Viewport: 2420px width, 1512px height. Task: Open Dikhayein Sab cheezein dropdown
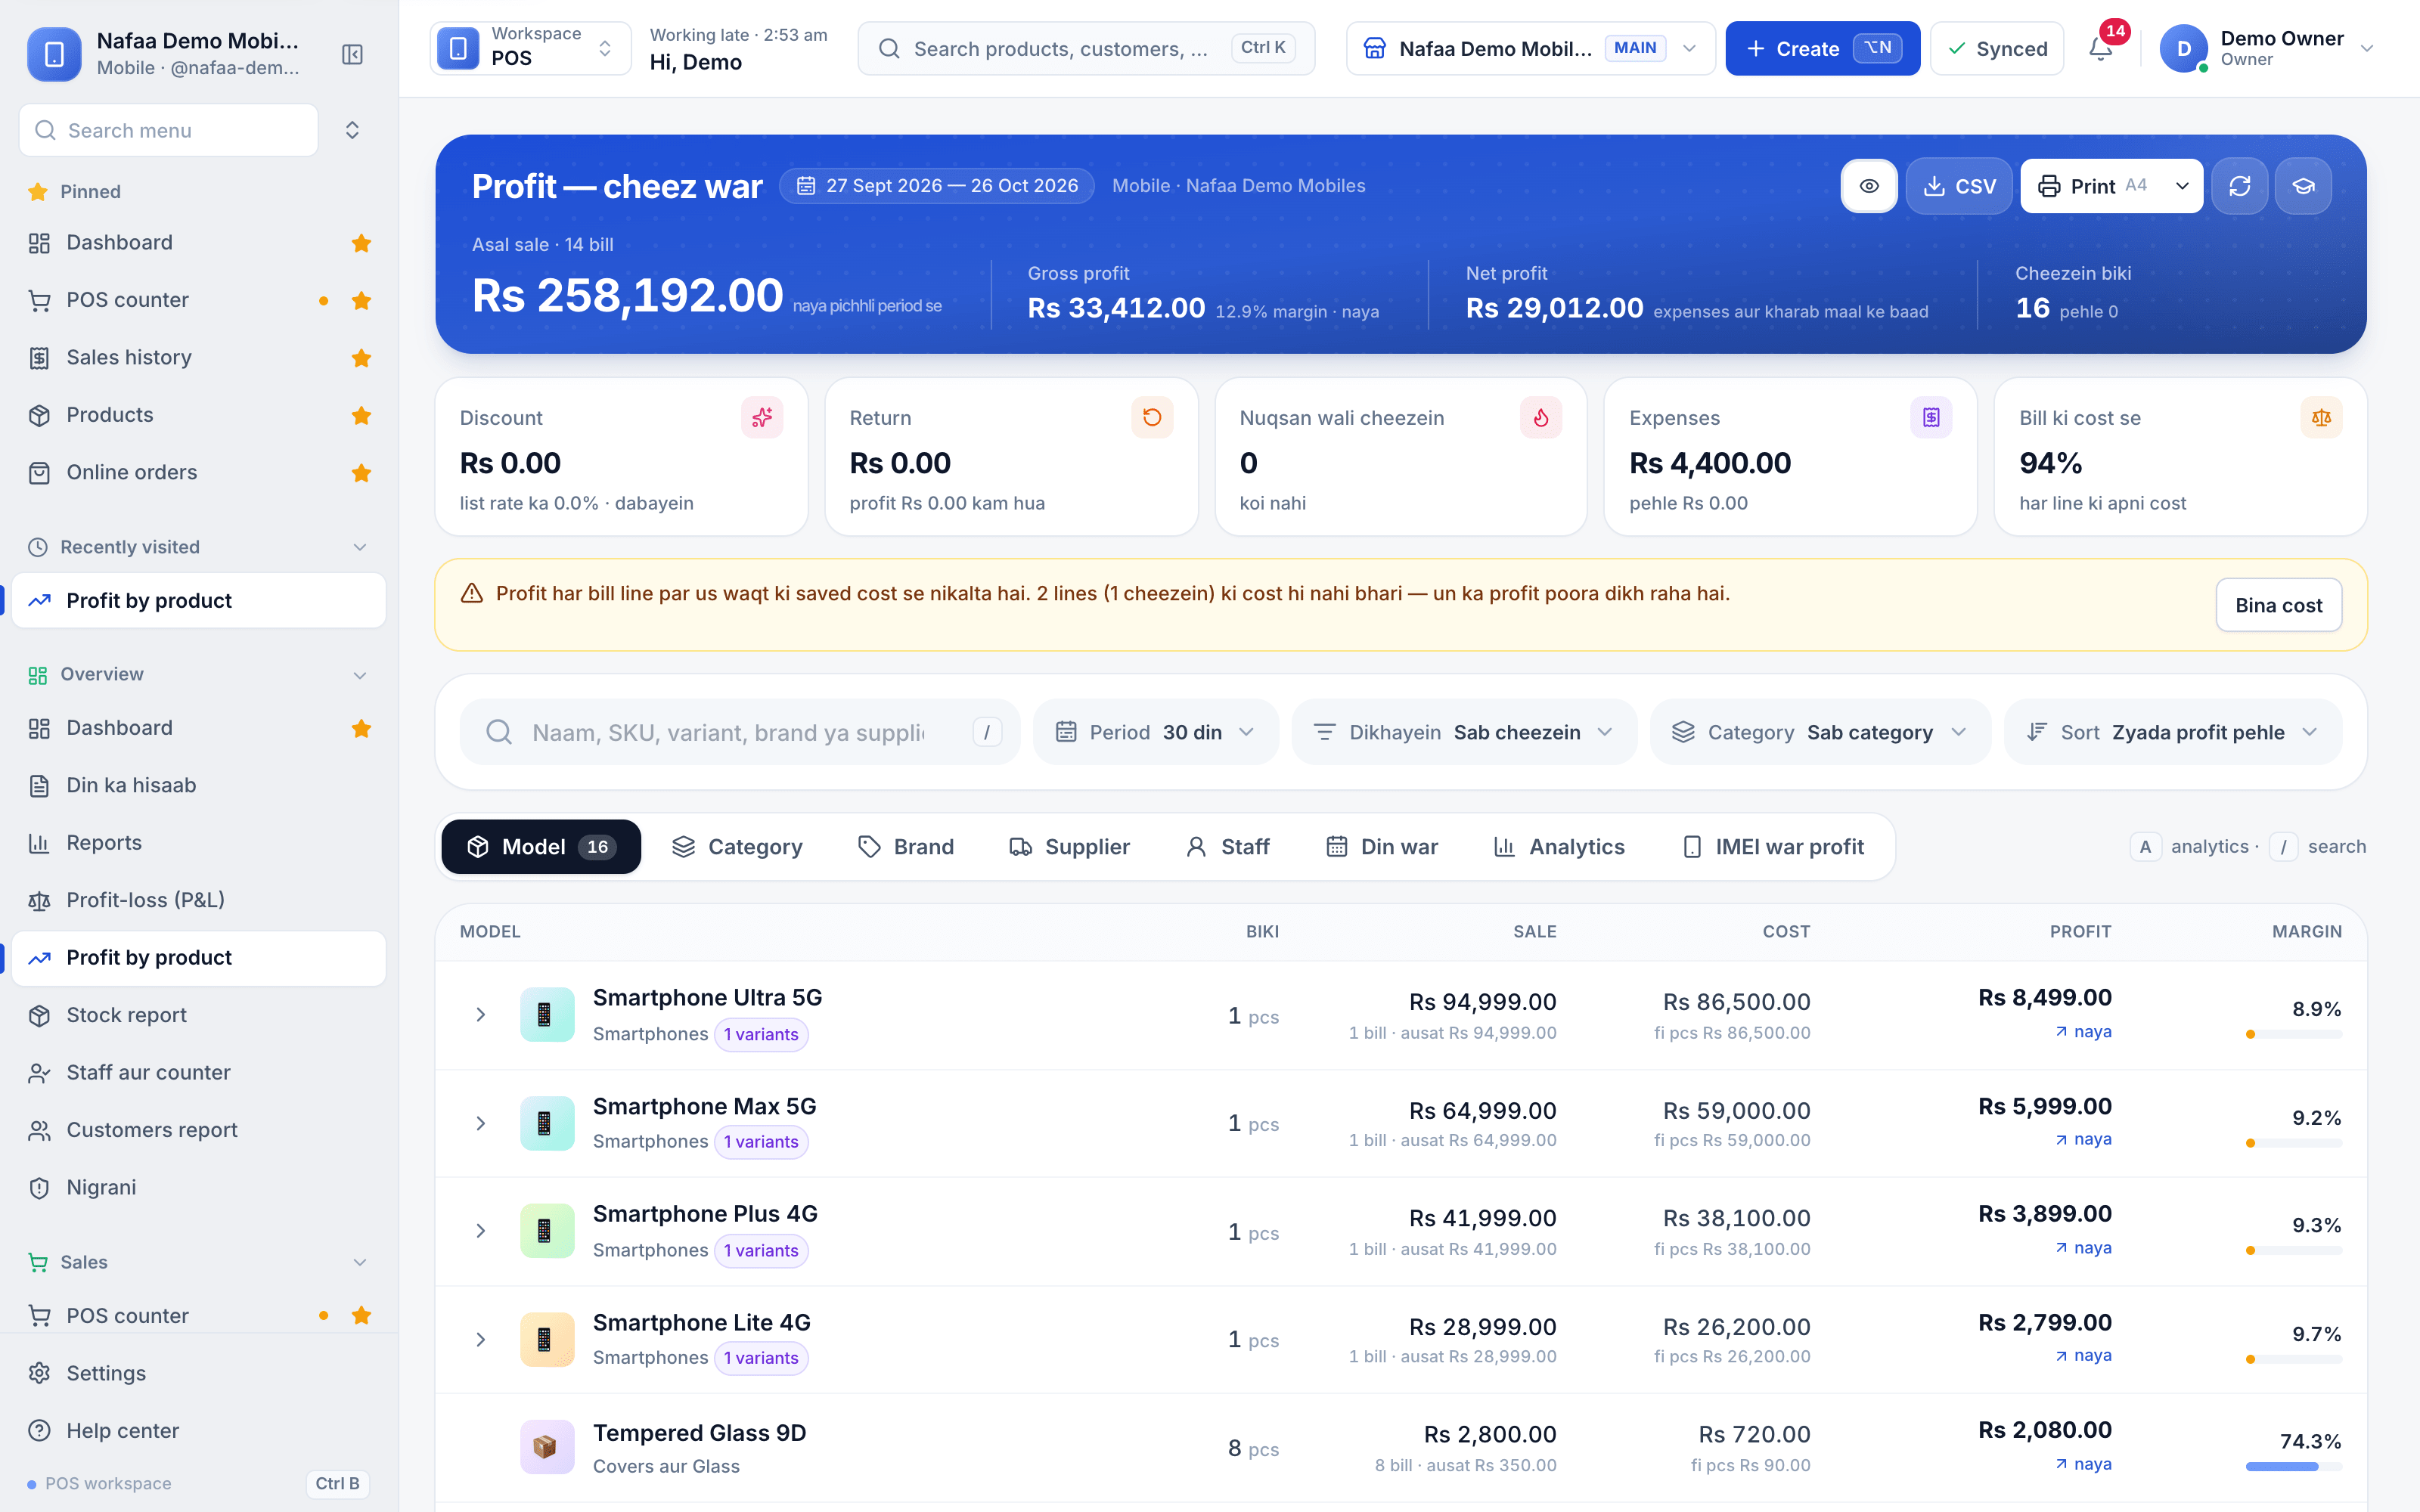point(1464,732)
